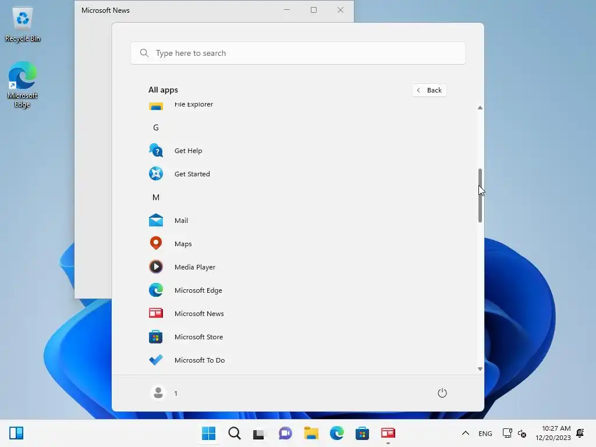Open Microsoft News icon in All apps
Viewport: 596px width, 447px height.
pyautogui.click(x=156, y=313)
